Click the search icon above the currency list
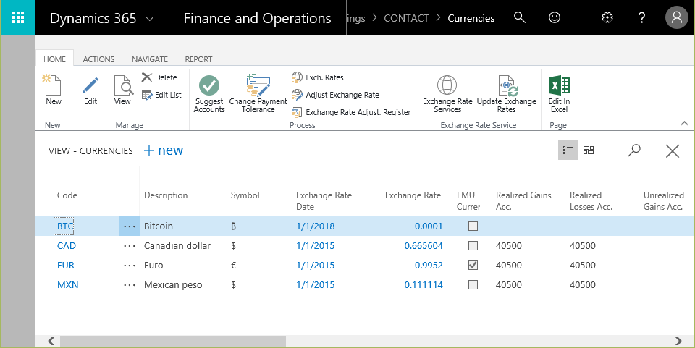 point(634,150)
